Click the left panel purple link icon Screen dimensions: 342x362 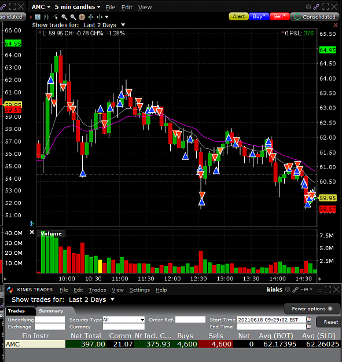click(x=3, y=7)
